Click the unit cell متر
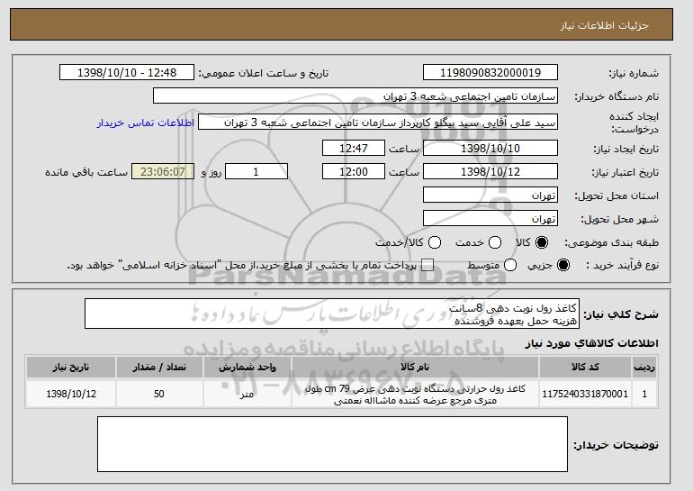Screen dimensions: 693x491 [247, 394]
